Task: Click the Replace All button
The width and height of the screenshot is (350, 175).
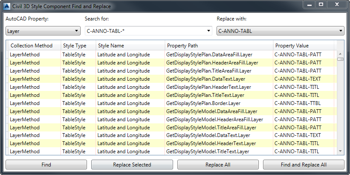Action: [x=218, y=165]
